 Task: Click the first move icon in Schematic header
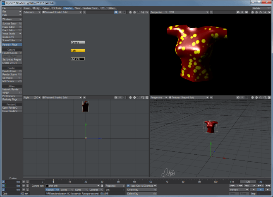(x=130, y=12)
